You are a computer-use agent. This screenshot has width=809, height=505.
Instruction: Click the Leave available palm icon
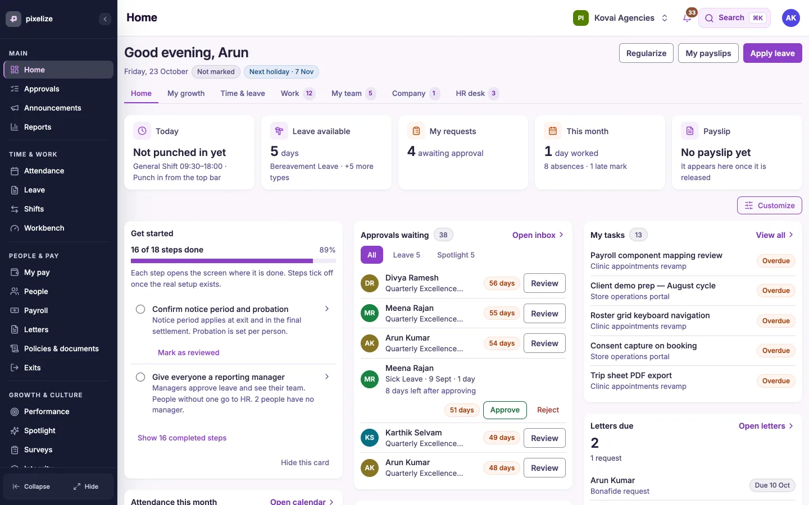(x=279, y=131)
